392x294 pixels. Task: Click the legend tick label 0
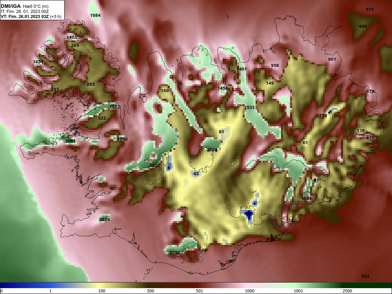click(x=2, y=291)
